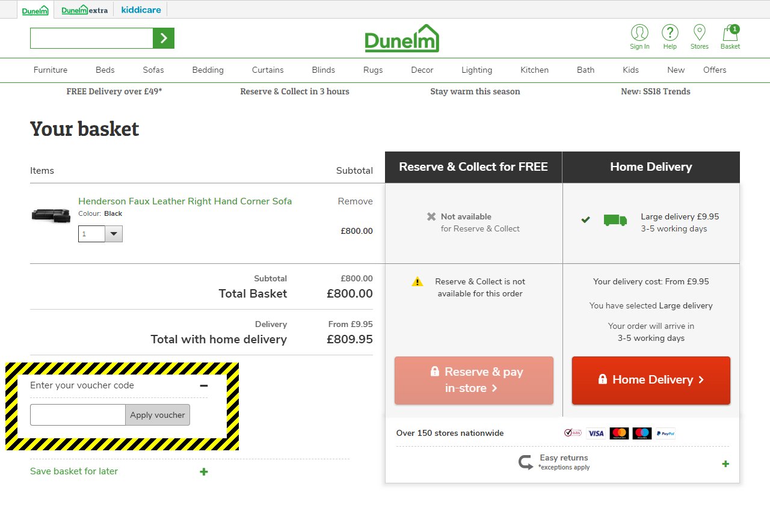Click the Save basket for later link
Viewport: 770px width, 505px height.
74,471
